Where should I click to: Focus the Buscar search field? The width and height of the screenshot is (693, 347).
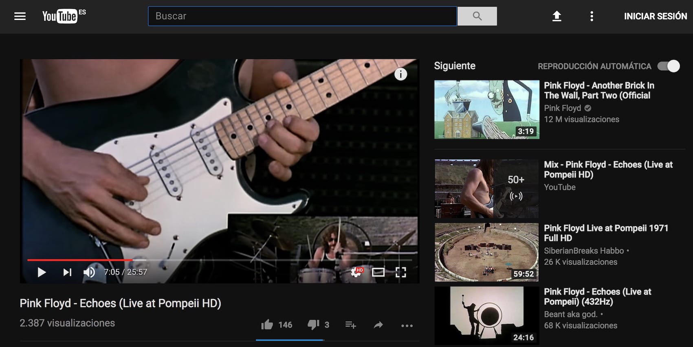(x=302, y=16)
